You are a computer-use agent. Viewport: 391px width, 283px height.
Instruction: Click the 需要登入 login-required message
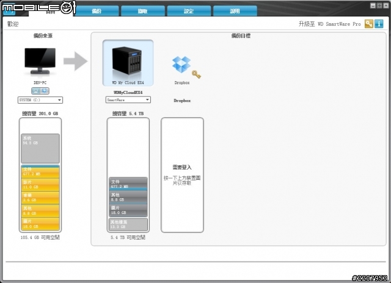[182, 167]
